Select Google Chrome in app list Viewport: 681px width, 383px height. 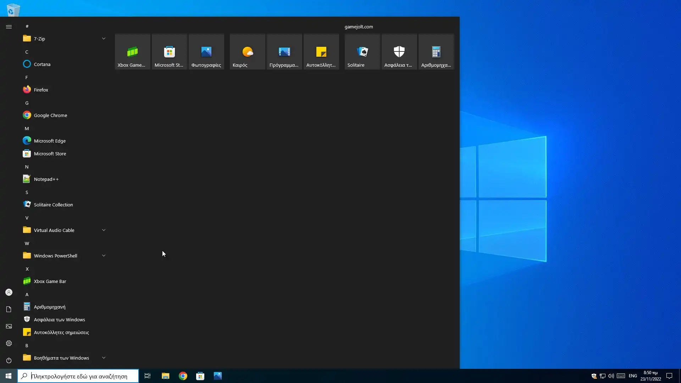[x=50, y=115]
